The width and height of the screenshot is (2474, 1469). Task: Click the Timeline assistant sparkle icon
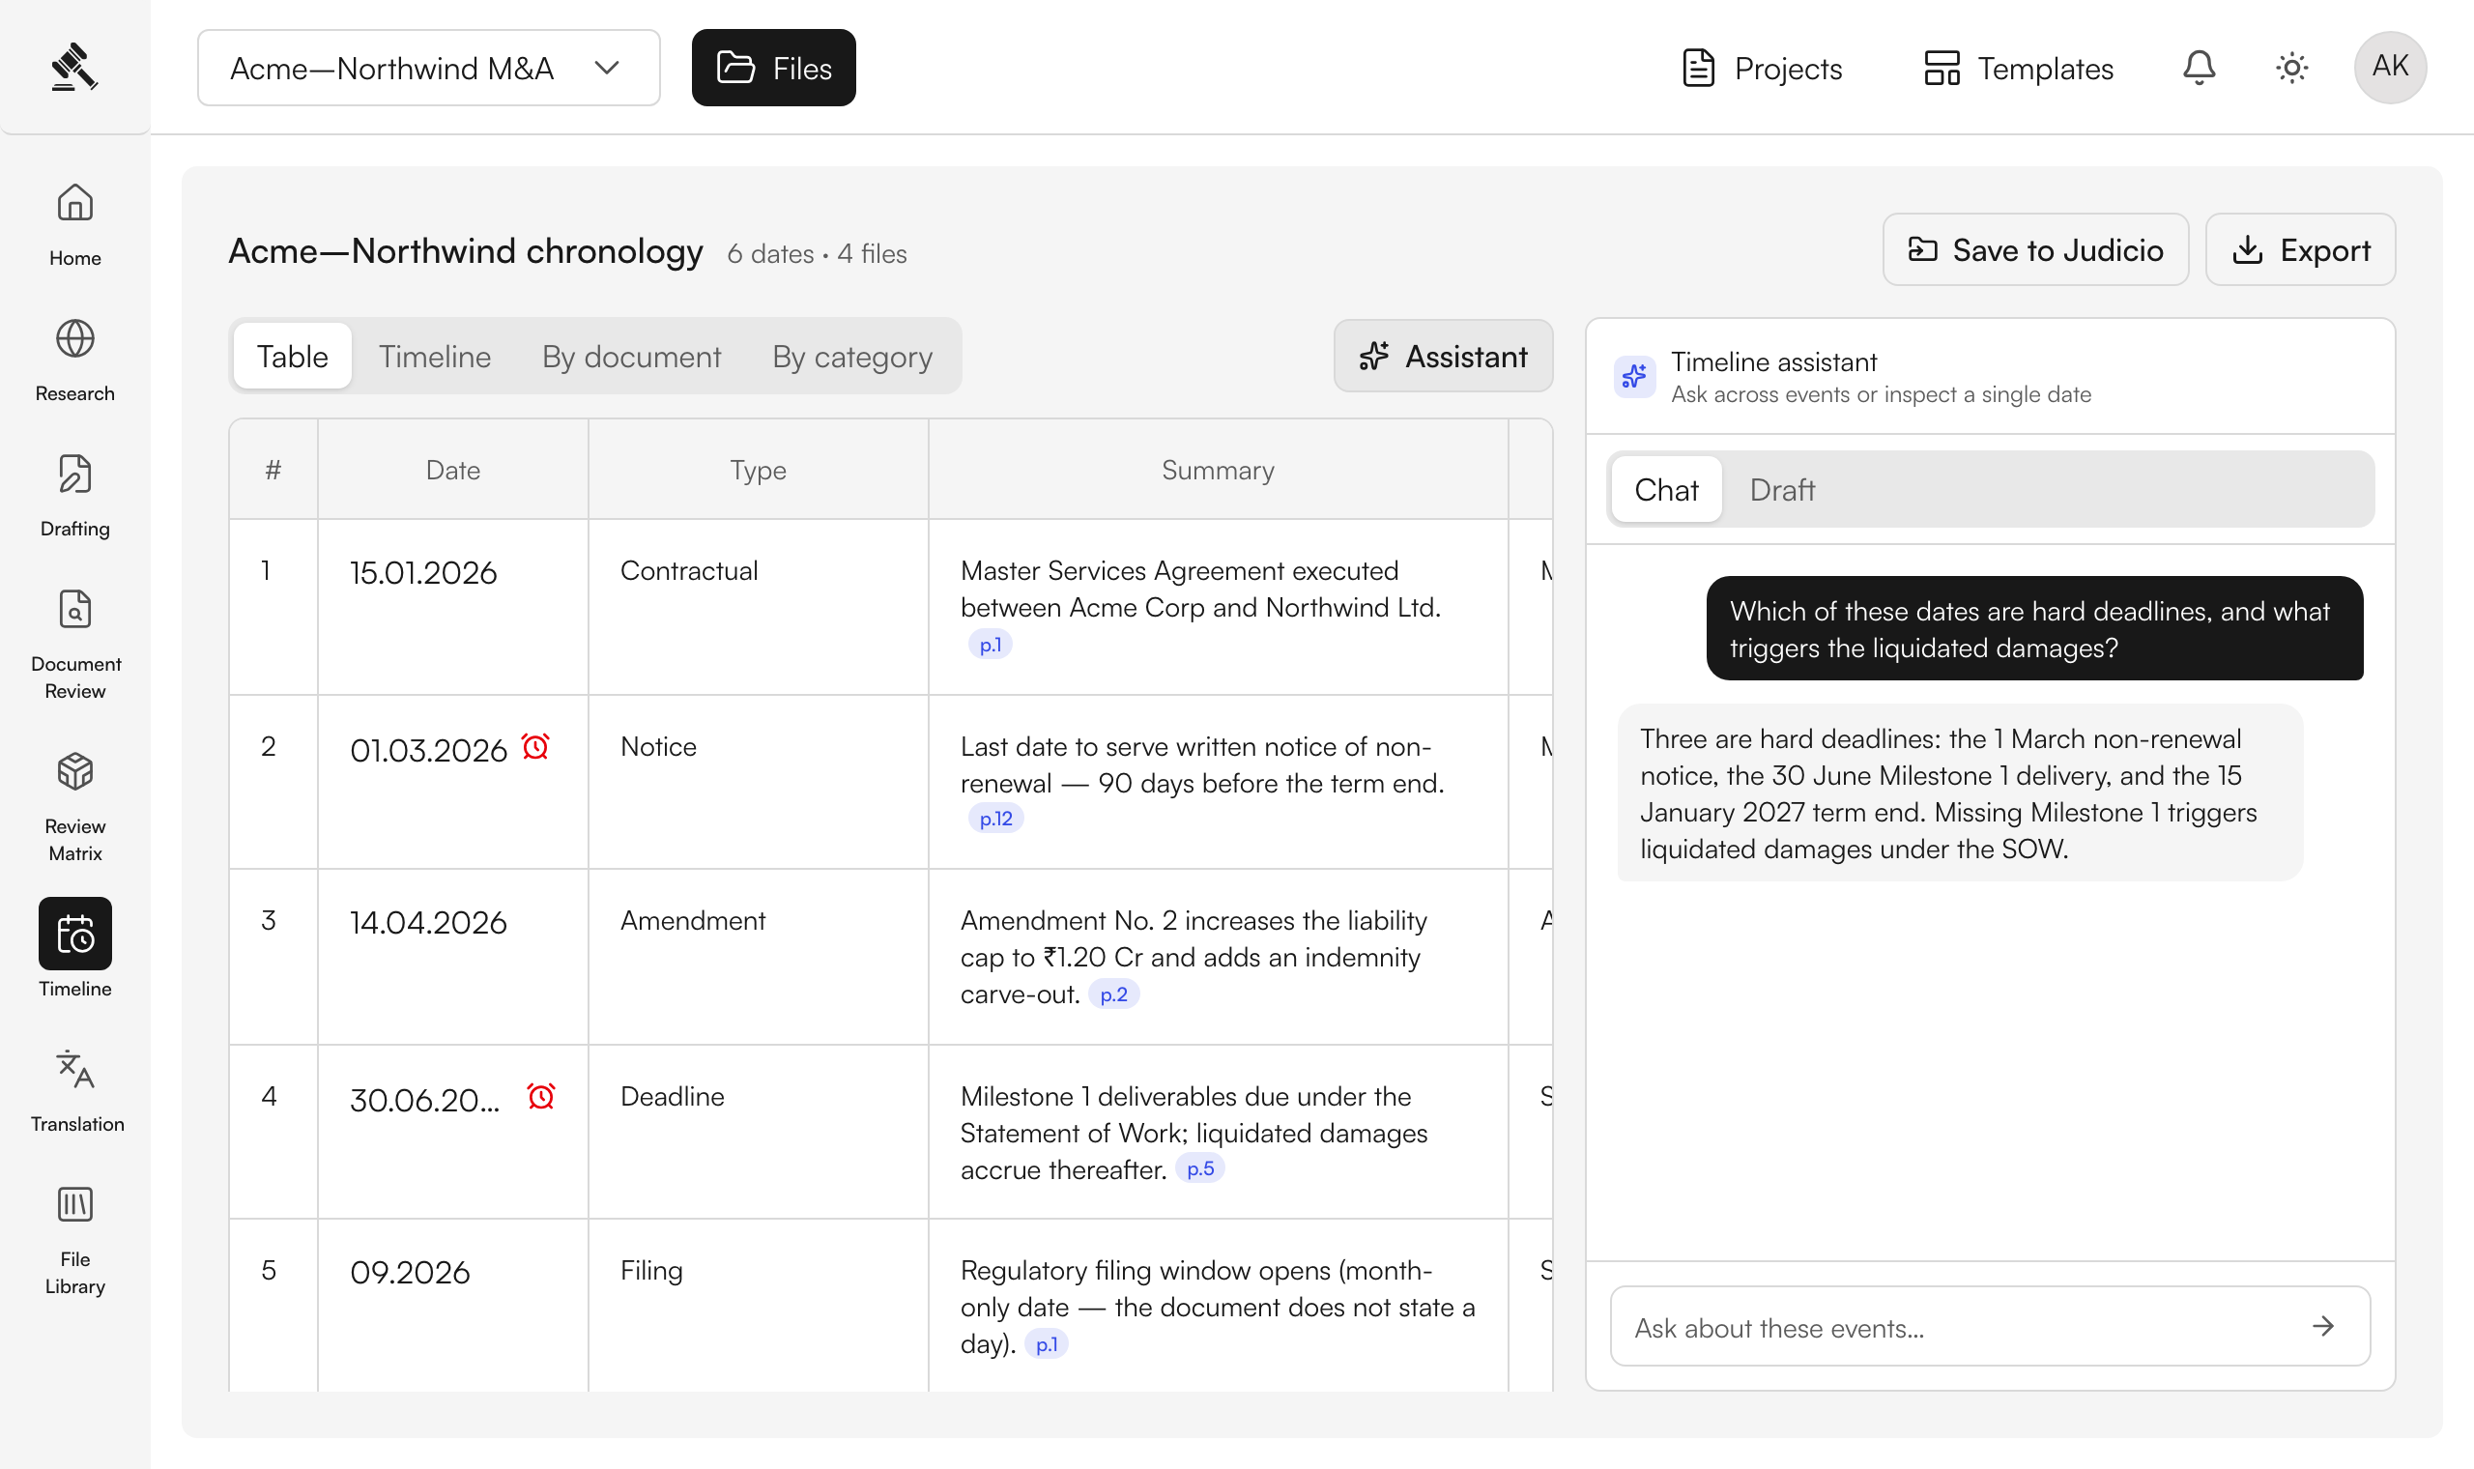coord(1634,376)
